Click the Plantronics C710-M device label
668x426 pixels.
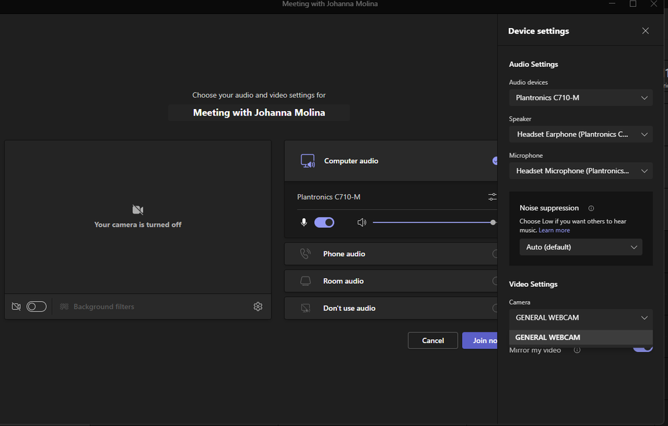tap(328, 197)
